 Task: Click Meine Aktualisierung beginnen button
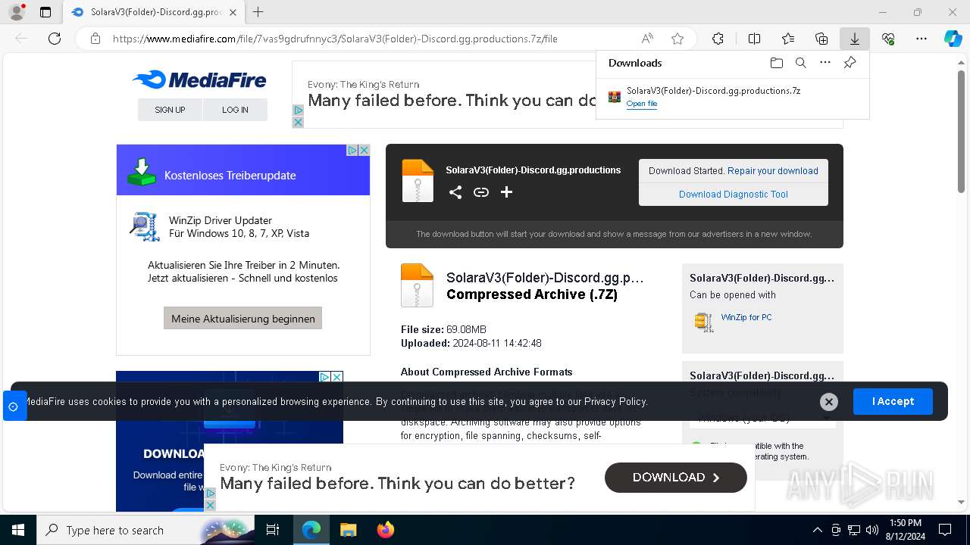243,318
